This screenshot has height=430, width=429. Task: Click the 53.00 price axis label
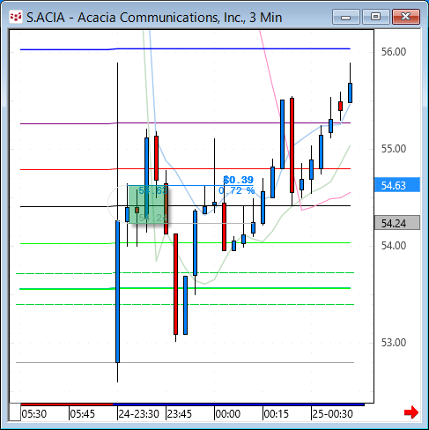pyautogui.click(x=394, y=343)
